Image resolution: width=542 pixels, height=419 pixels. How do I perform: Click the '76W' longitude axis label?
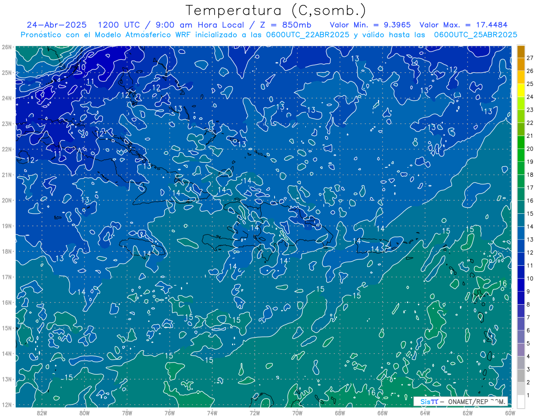(x=169, y=413)
